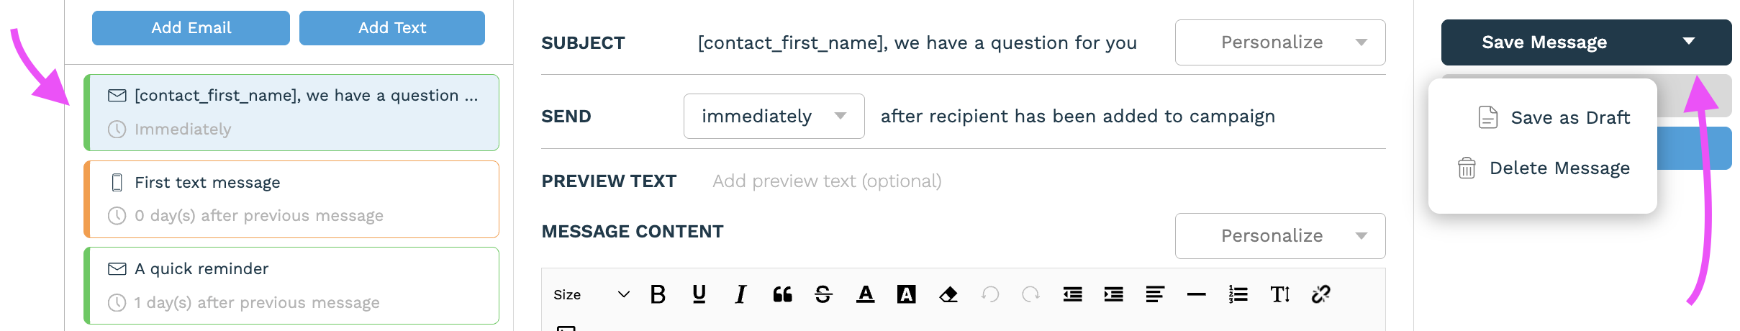Apply strikethrough formatting

coord(823,294)
